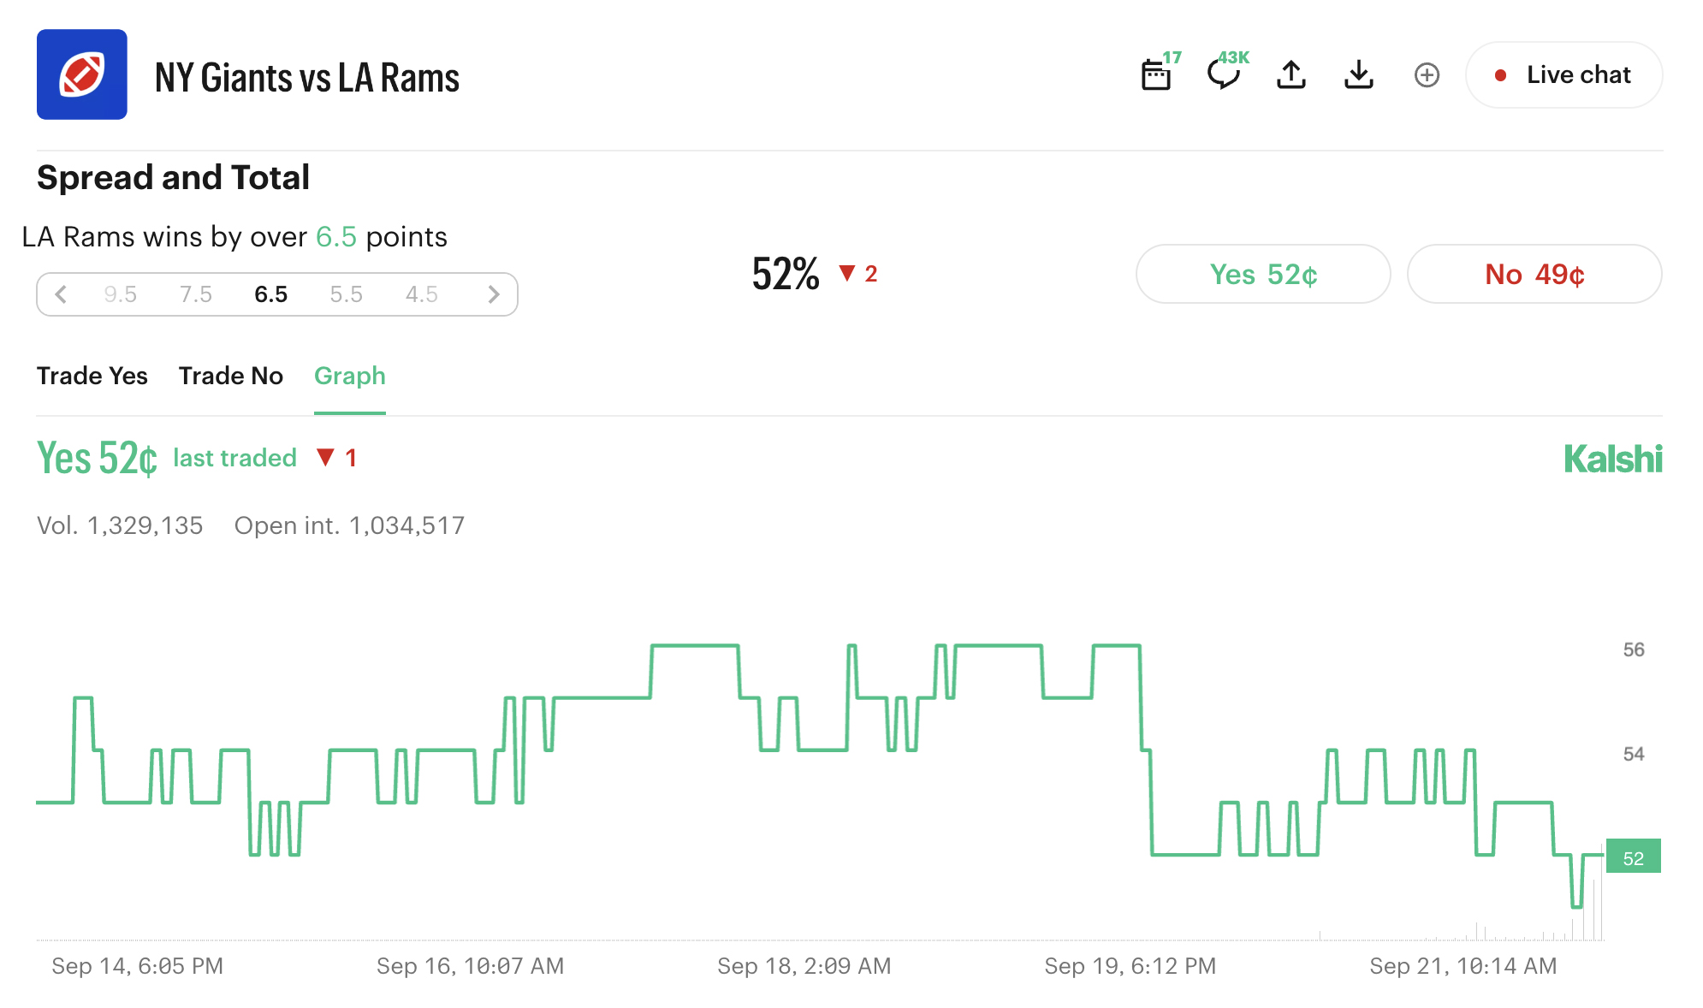
Task: Switch to the Trade Yes tab
Action: pos(92,376)
